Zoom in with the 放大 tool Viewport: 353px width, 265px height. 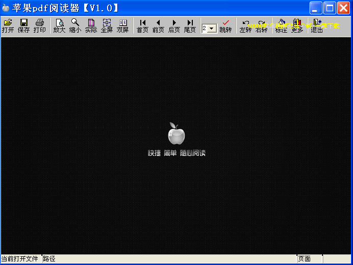coord(60,26)
